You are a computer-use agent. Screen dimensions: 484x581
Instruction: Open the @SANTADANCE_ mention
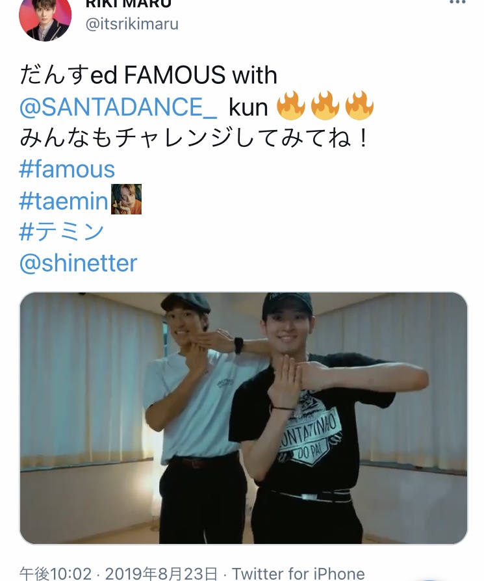tap(118, 107)
